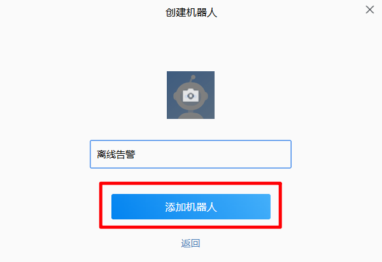Screen dimensions: 382x262
Task: Click the robot body at the avatar bottom
Action: 190,116
